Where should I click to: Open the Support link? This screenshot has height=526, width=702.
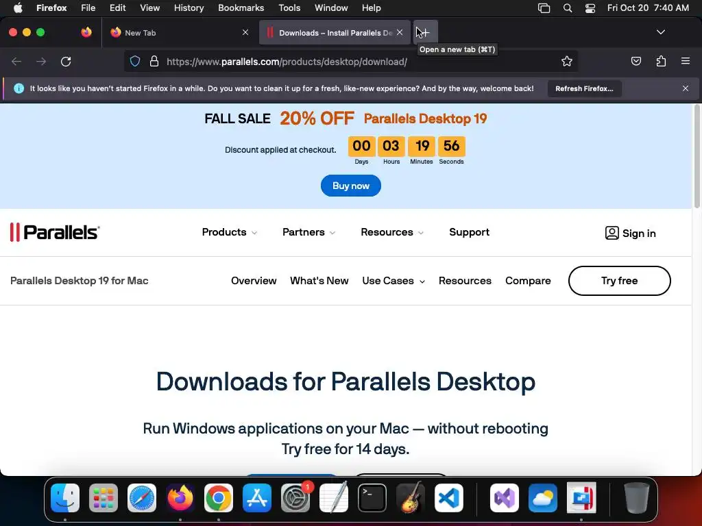[x=469, y=232]
